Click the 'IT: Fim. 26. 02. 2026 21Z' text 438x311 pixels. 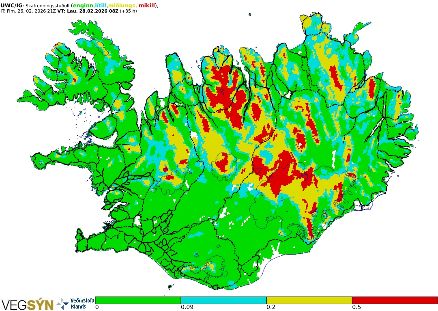(x=28, y=11)
